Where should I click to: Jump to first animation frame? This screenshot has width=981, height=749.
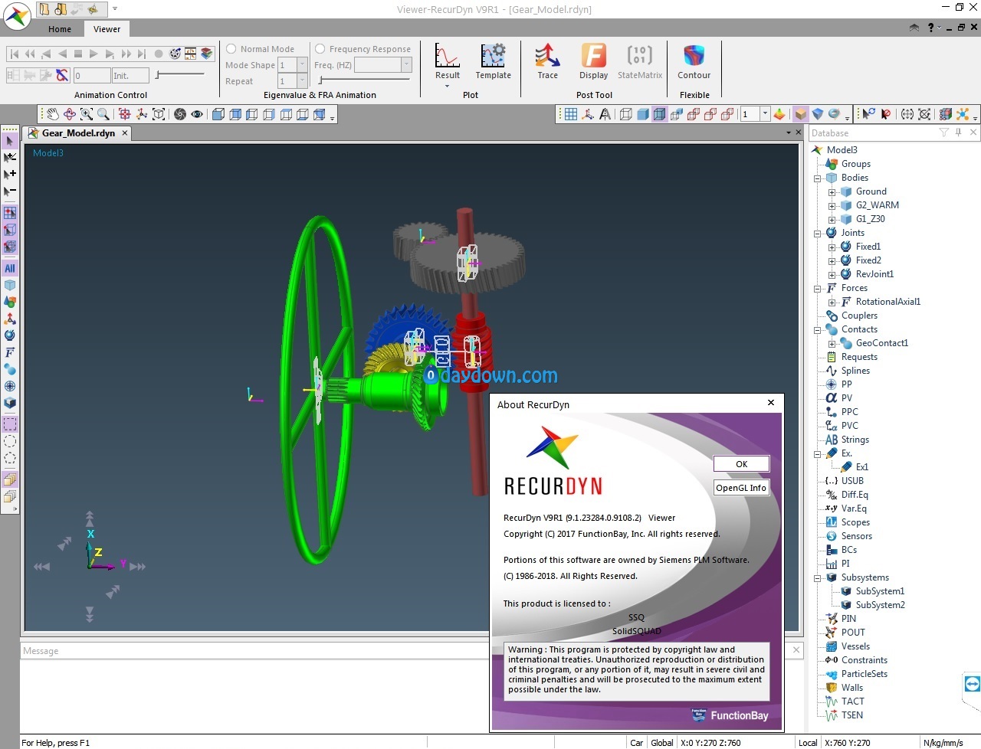coord(14,54)
